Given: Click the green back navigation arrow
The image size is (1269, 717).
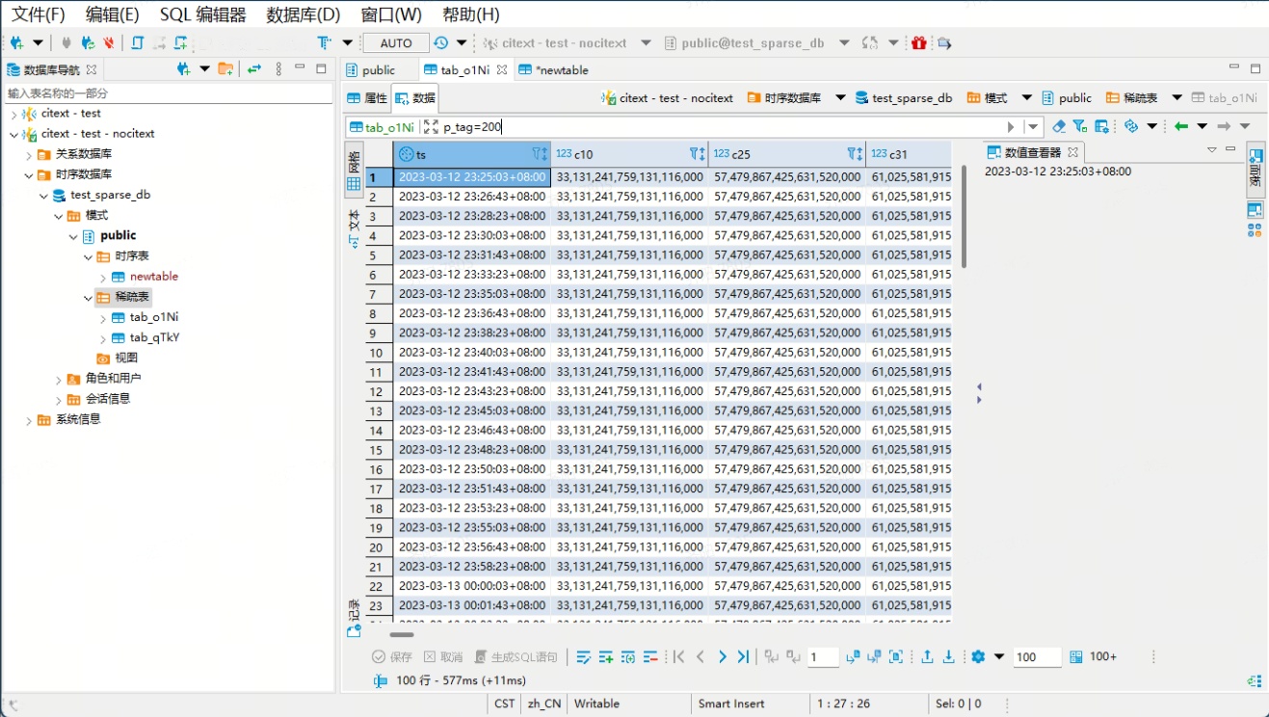Looking at the screenshot, I should (x=1180, y=126).
